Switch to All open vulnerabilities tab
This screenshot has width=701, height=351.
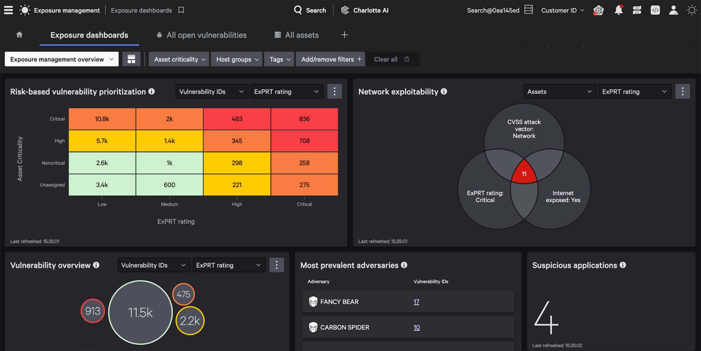[x=201, y=35]
